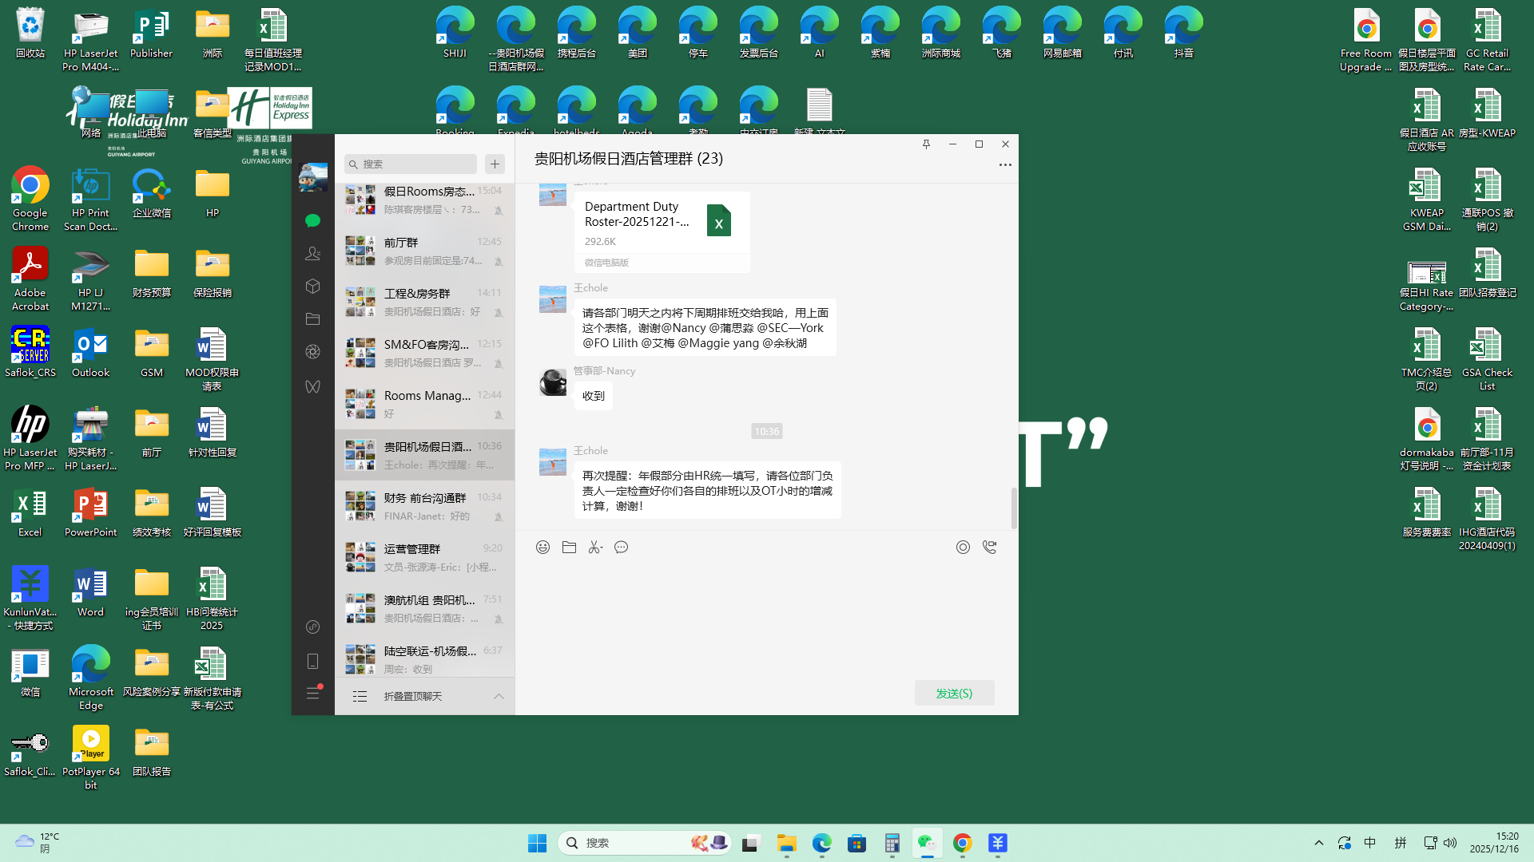Toggle pin window on top
This screenshot has height=862, width=1534.
[926, 144]
